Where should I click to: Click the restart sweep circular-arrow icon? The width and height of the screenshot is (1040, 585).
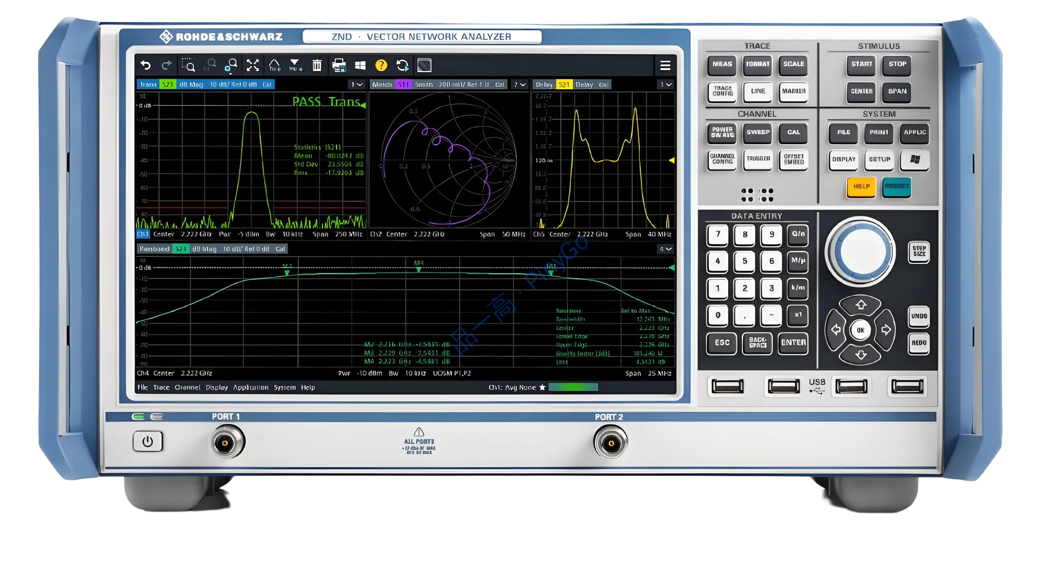pyautogui.click(x=403, y=65)
